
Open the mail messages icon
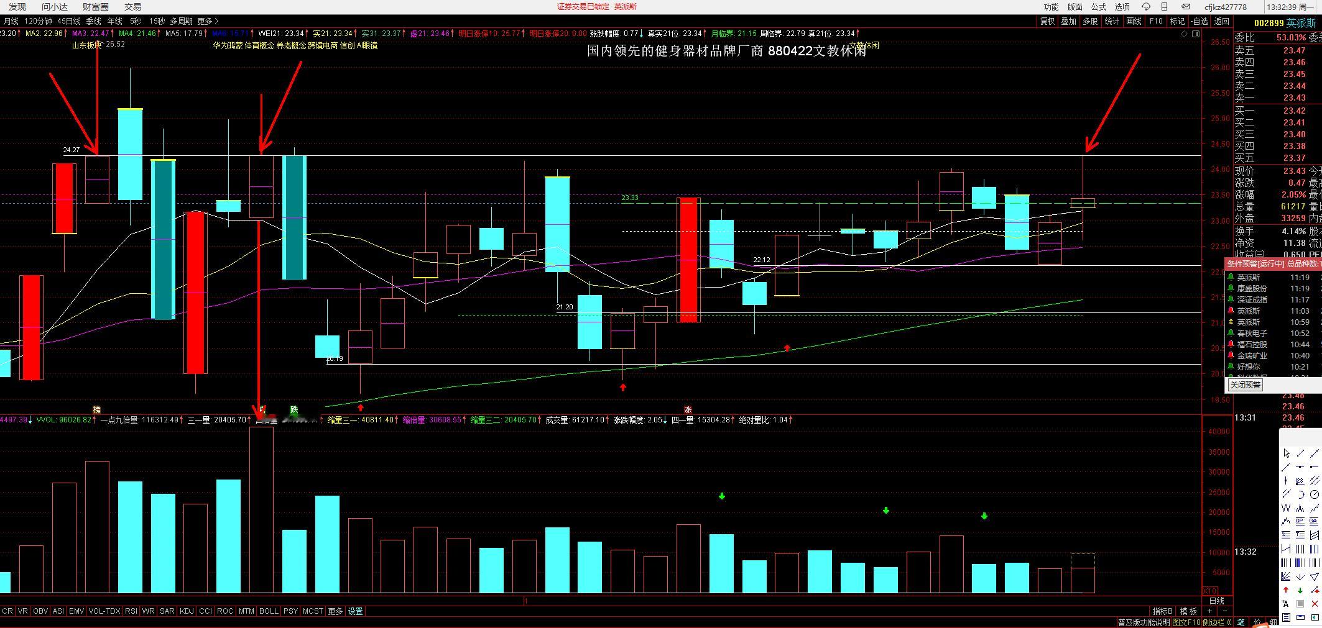coord(1186,6)
